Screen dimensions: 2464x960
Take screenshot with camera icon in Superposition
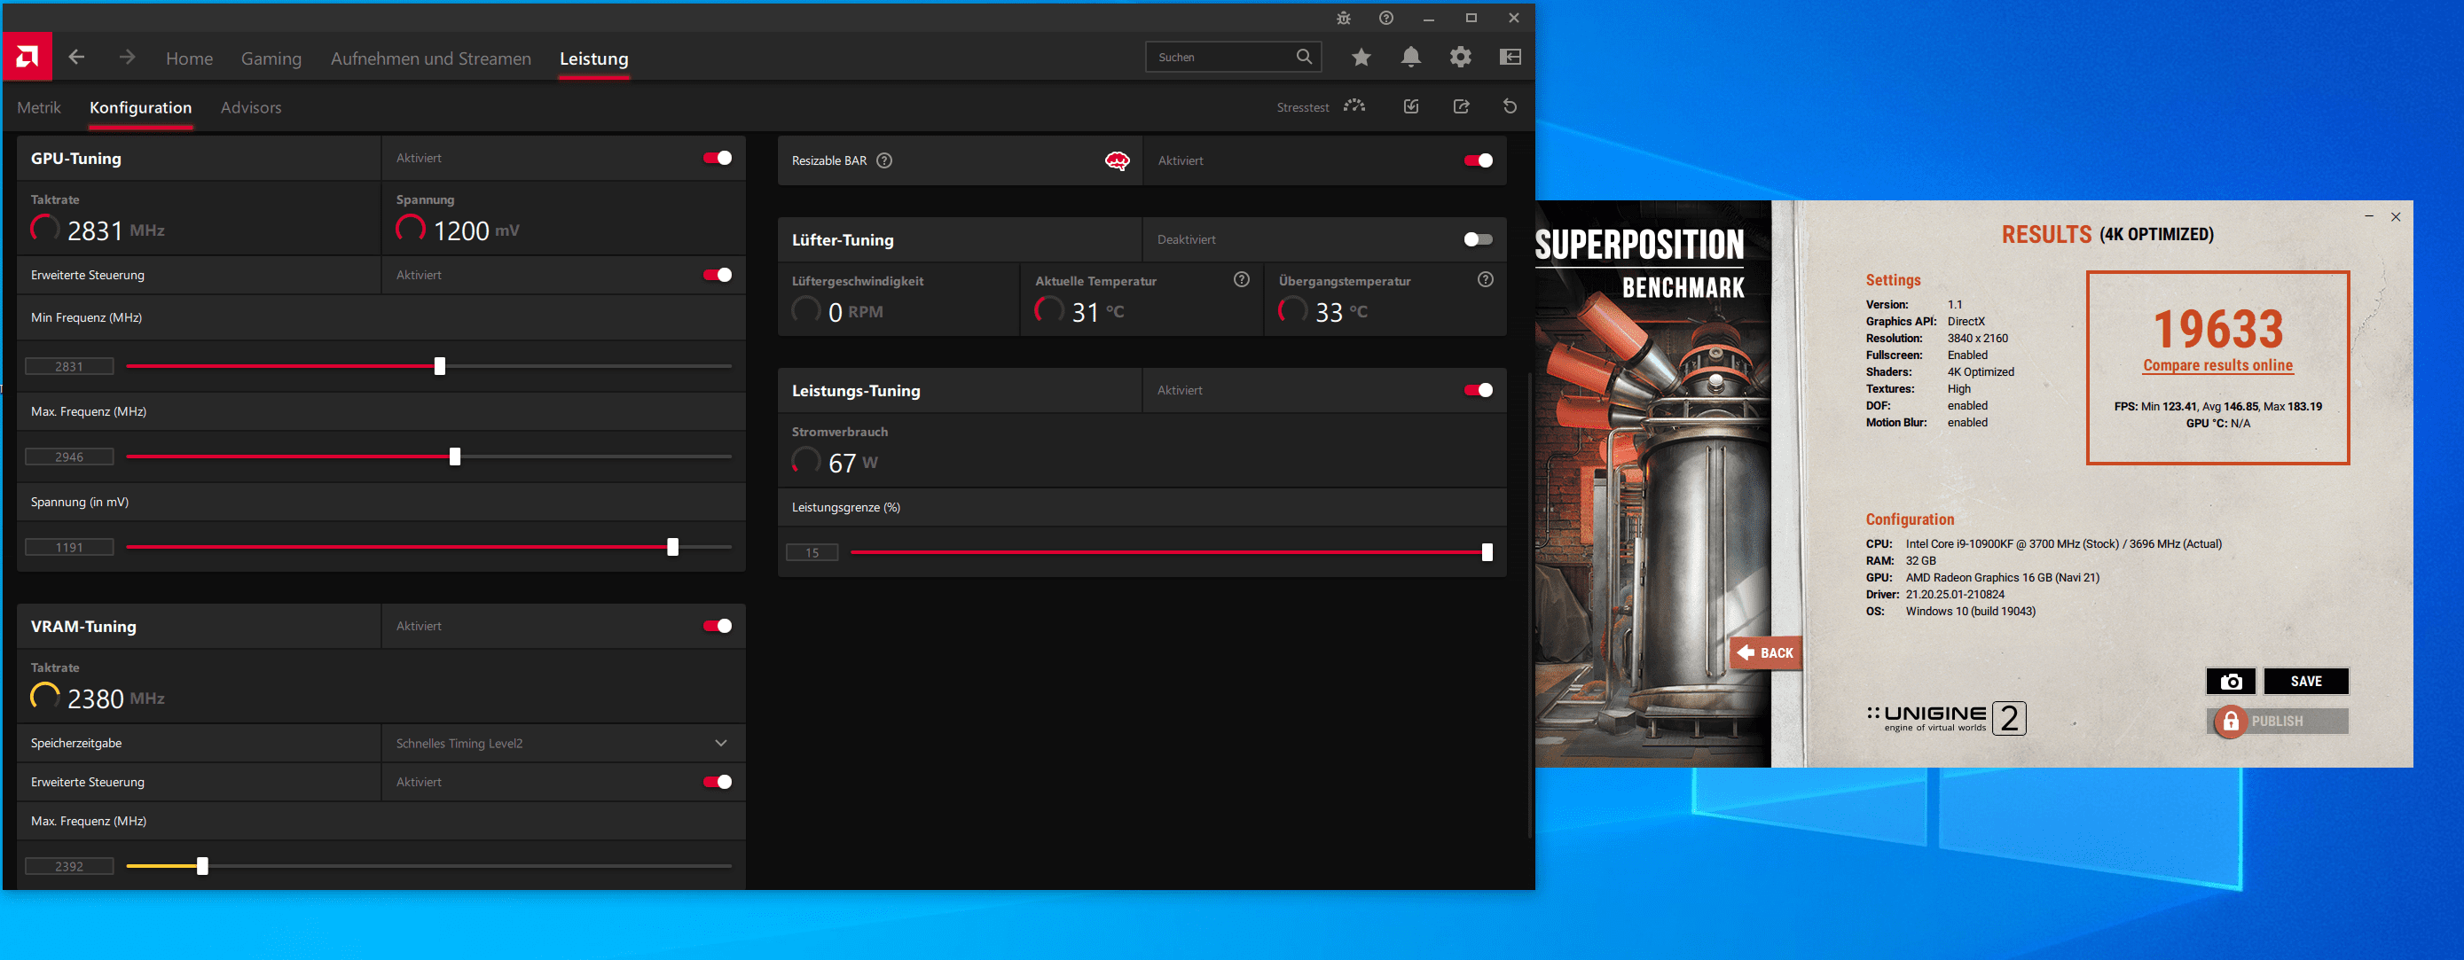[x=2231, y=681]
